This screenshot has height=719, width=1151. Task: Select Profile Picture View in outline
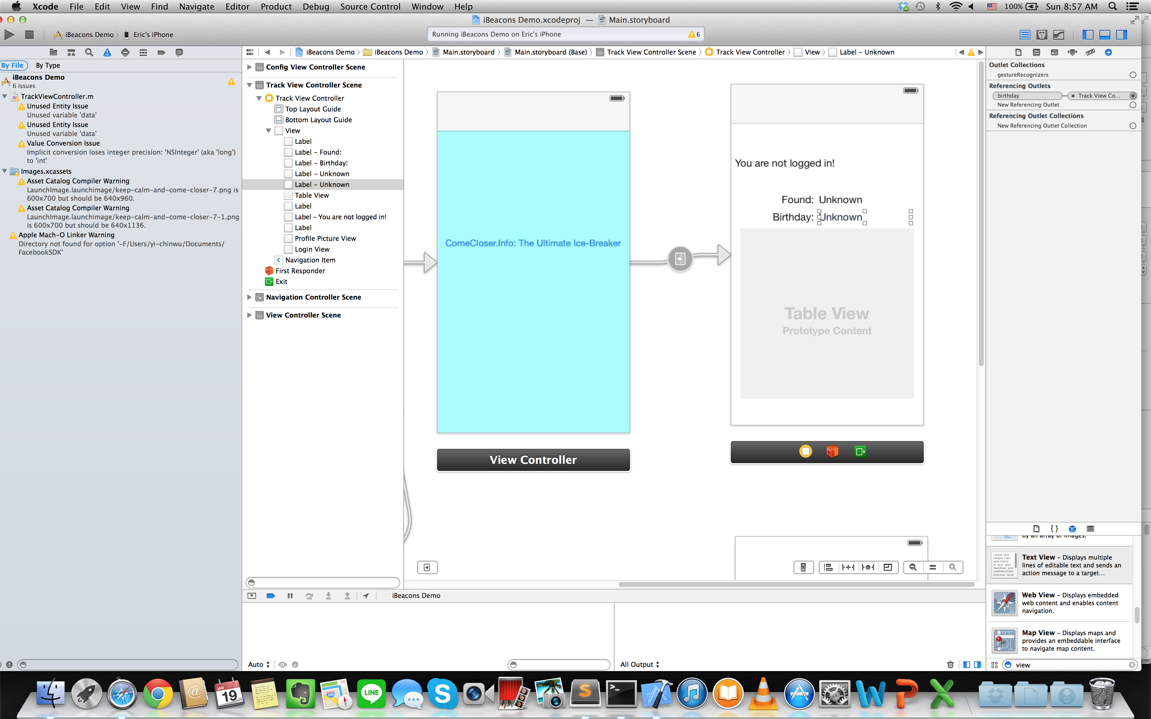[x=325, y=238]
